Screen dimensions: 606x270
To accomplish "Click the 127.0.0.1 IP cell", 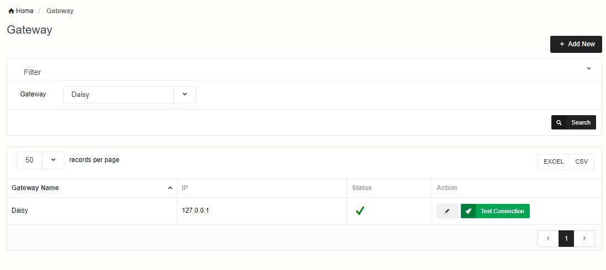I will click(195, 210).
